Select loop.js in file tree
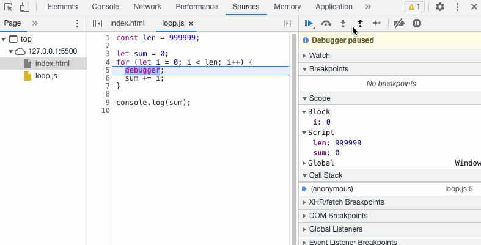This screenshot has width=481, height=245. click(x=46, y=76)
